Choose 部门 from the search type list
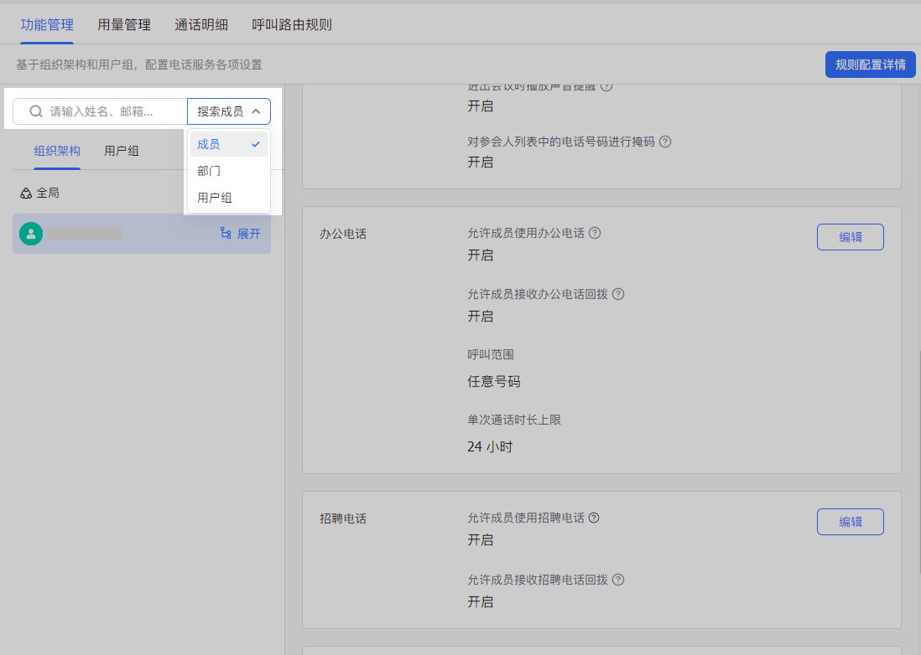 point(210,171)
